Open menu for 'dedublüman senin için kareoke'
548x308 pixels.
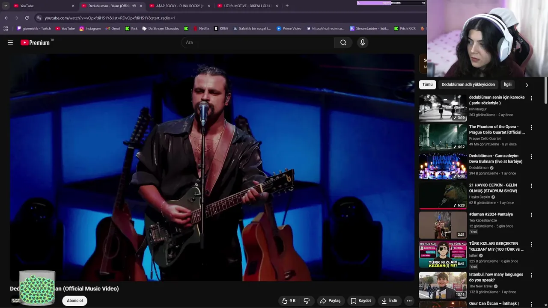click(531, 98)
